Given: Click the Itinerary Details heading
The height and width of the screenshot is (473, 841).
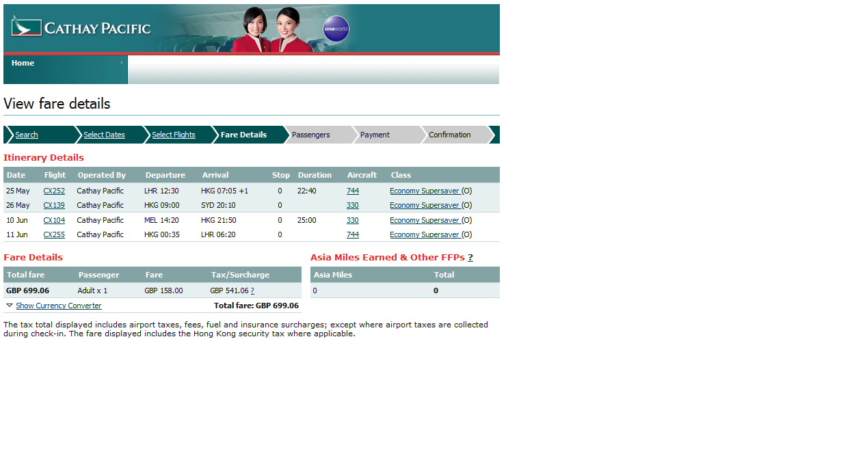Looking at the screenshot, I should [44, 158].
